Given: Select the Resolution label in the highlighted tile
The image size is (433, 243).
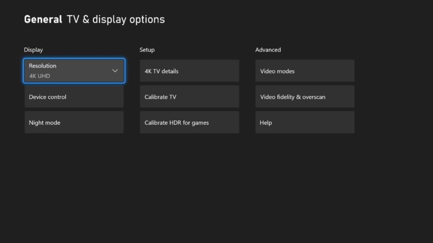Looking at the screenshot, I should 42,66.
